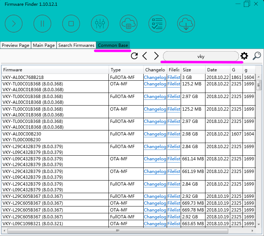Click the vertical scrollbar down arrow
This screenshot has width=264, height=236.
(259, 224)
